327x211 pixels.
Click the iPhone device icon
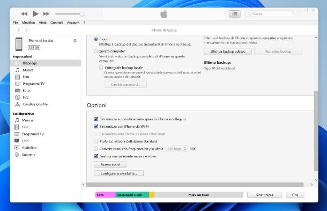tap(19, 44)
